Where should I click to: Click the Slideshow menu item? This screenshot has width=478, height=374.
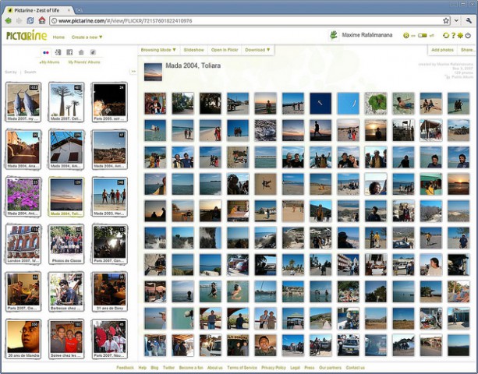(x=193, y=50)
